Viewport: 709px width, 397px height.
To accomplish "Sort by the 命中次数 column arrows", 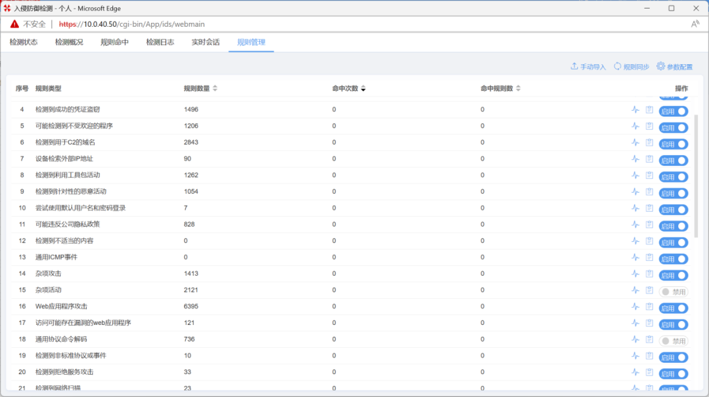I will [363, 88].
